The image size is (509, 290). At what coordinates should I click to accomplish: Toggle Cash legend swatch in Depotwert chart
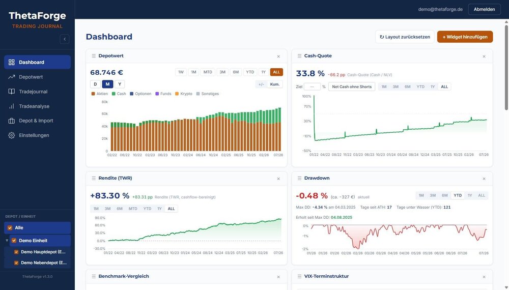[114, 94]
